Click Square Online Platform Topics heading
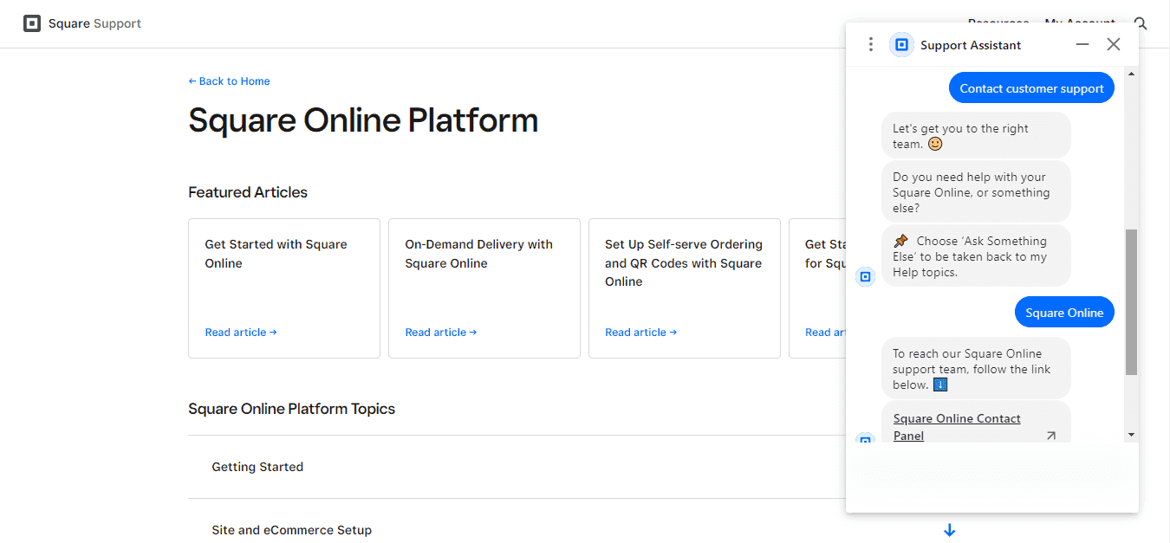Screen dimensions: 1170x543 pyautogui.click(x=291, y=409)
